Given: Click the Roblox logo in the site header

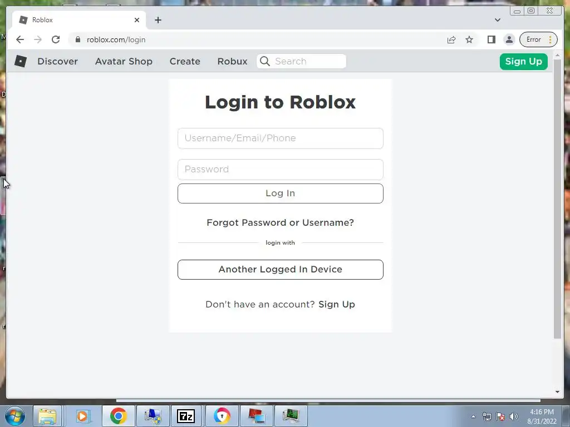Looking at the screenshot, I should click(21, 61).
